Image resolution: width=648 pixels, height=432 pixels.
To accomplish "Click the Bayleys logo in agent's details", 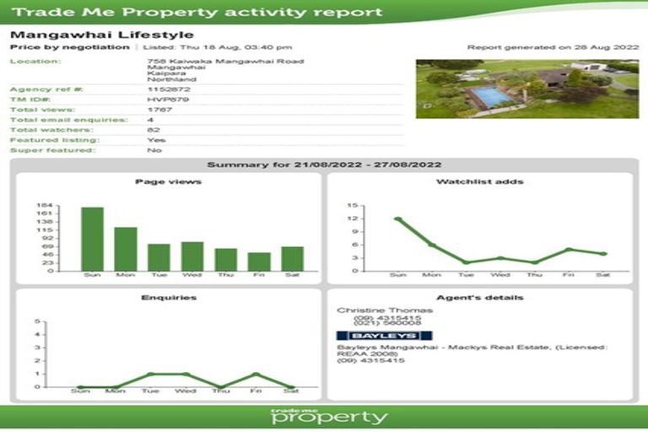I will coord(384,335).
